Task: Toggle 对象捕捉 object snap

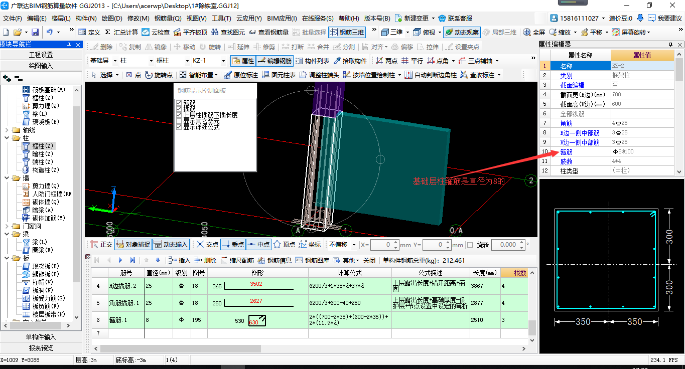Action: coord(132,245)
